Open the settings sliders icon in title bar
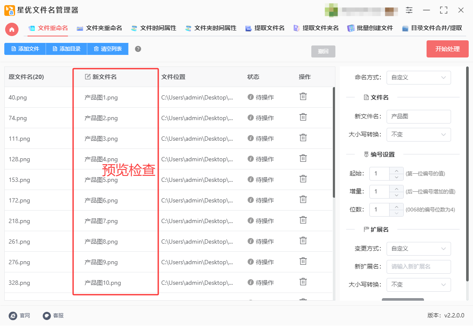Image resolution: width=473 pixels, height=326 pixels. tap(409, 10)
